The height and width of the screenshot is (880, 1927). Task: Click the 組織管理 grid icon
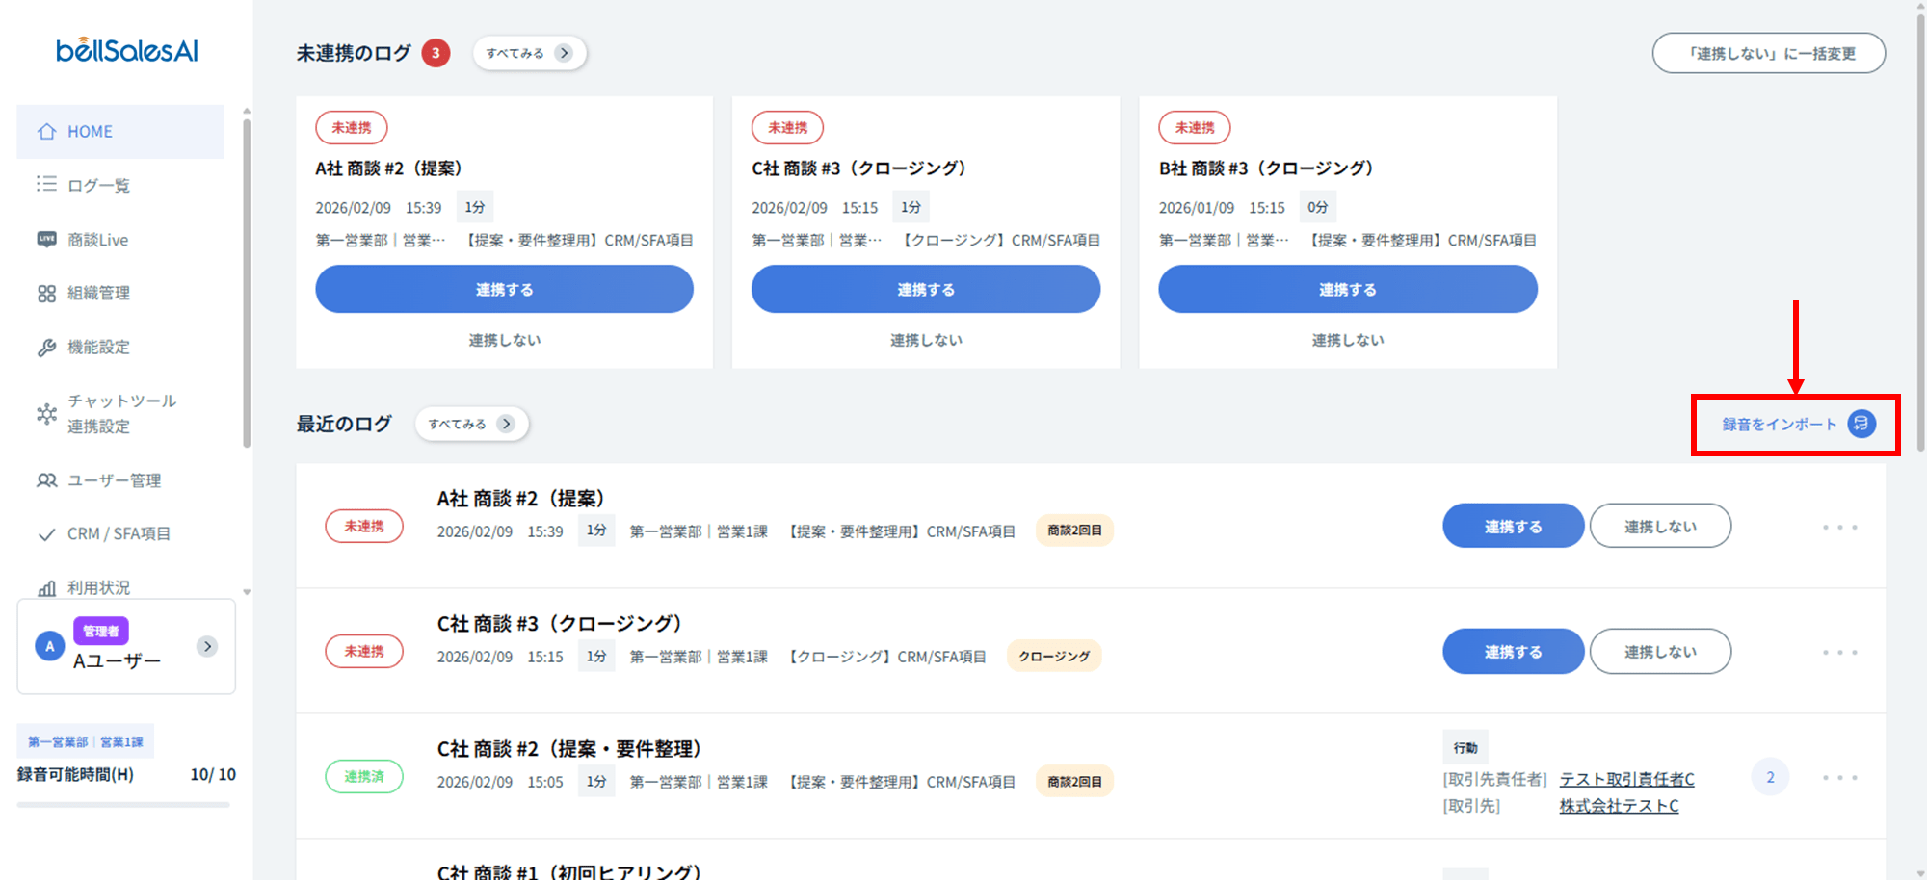[46, 294]
